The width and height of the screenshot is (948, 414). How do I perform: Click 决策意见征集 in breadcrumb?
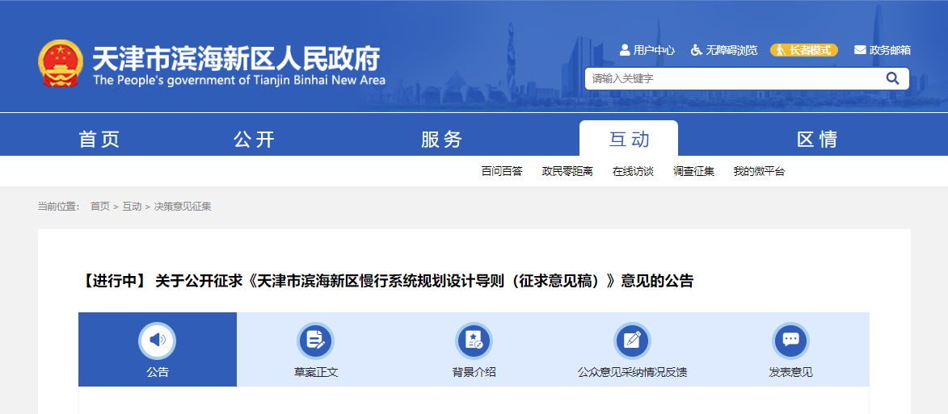click(x=183, y=207)
